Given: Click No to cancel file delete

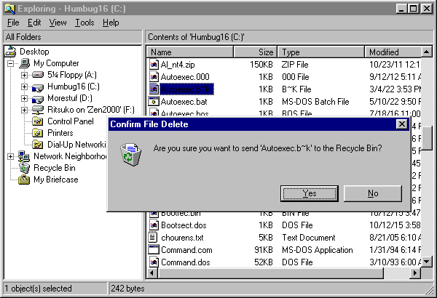Looking at the screenshot, I should click(373, 193).
